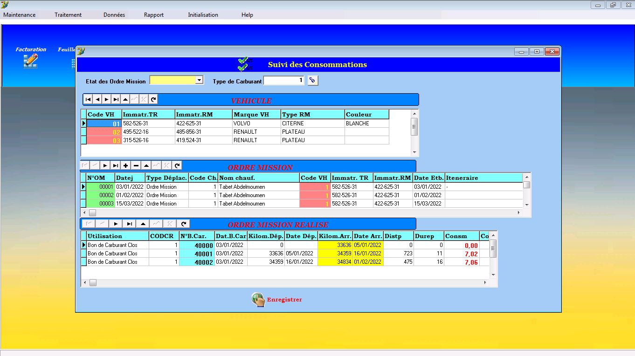Go to next record in ORDRE MISSION REALISE navigator
635x356 pixels.
tap(116, 224)
